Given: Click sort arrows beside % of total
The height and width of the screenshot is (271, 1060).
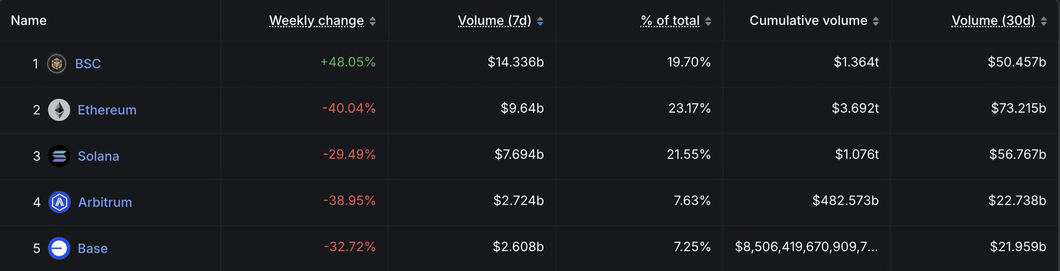Looking at the screenshot, I should click(708, 21).
